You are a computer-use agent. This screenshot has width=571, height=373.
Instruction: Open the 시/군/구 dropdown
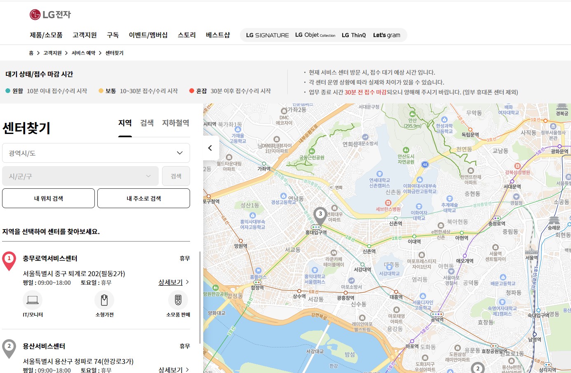point(80,176)
